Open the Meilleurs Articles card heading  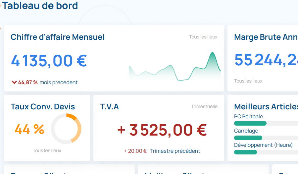(x=266, y=106)
